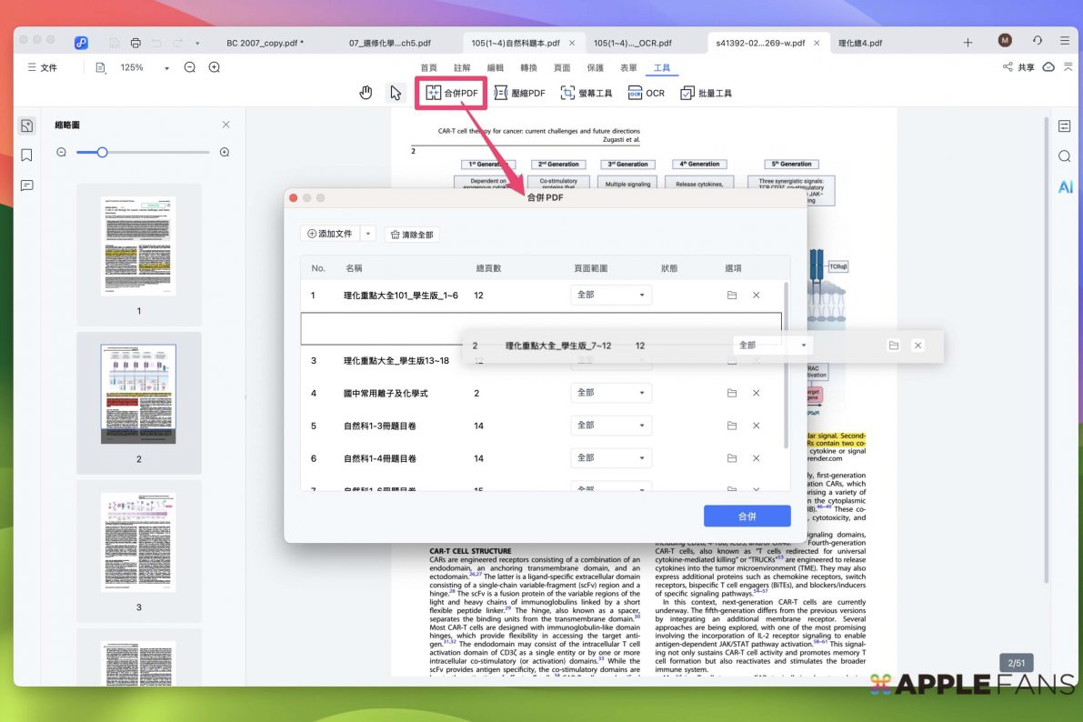Click the zoom in magnifier in toolbar
Viewport: 1083px width, 722px height.
coord(215,67)
